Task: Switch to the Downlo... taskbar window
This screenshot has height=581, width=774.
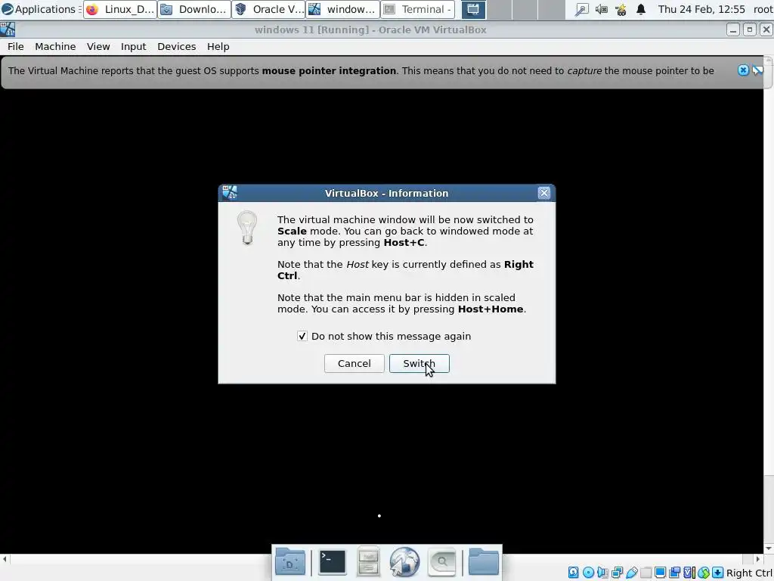Action: 194,9
